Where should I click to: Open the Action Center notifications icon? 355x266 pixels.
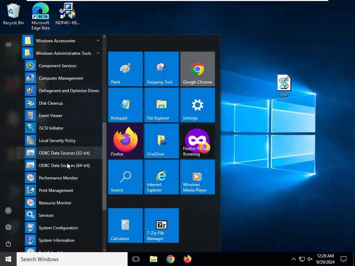coord(344,259)
